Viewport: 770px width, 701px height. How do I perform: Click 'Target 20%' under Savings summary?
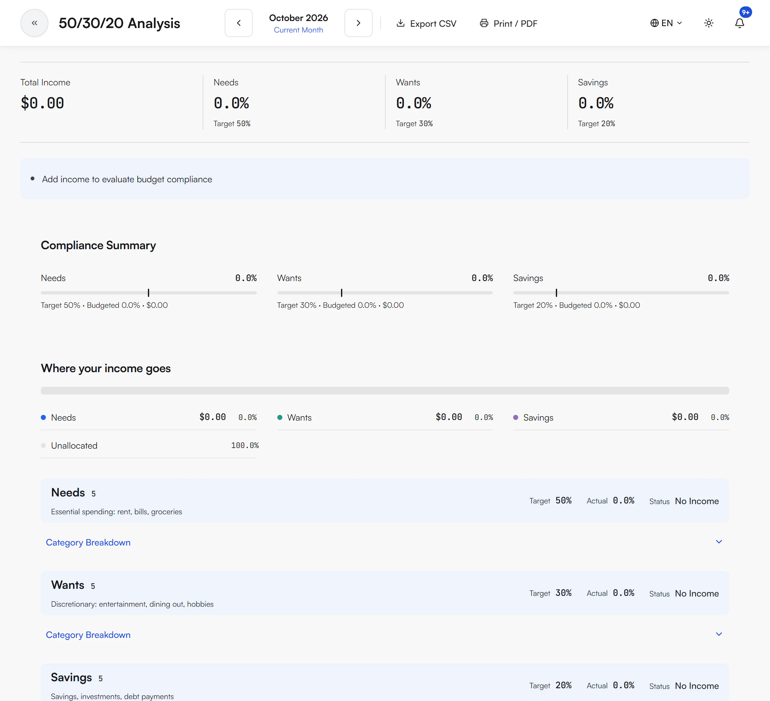point(596,124)
